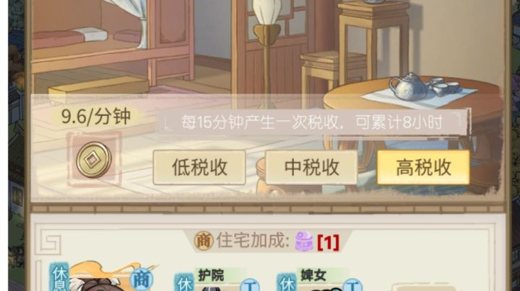520x291 pixels.
Task: Open the 护院 guard slot label
Action: coord(211,275)
